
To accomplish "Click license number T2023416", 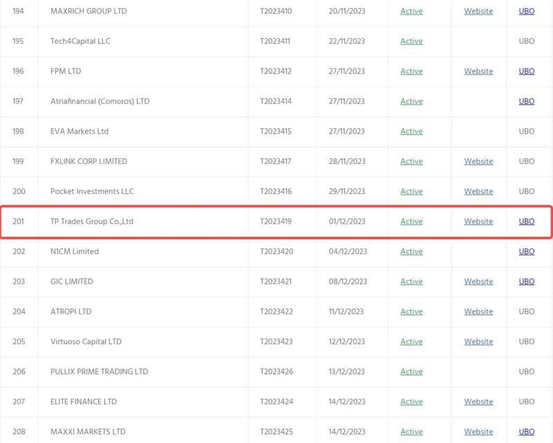I will (x=276, y=192).
